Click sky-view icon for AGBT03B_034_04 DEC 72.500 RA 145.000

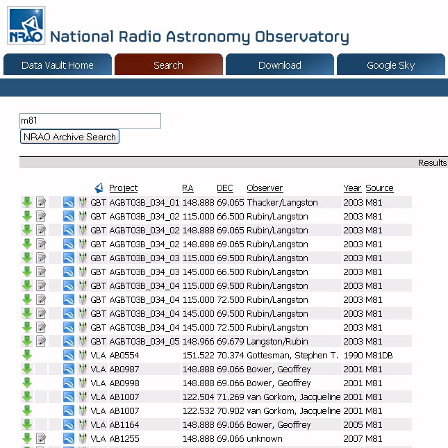pyautogui.click(x=69, y=327)
